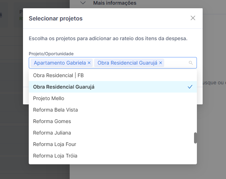Close the Selecionar projetos dialog
The image size is (226, 179).
point(193,18)
